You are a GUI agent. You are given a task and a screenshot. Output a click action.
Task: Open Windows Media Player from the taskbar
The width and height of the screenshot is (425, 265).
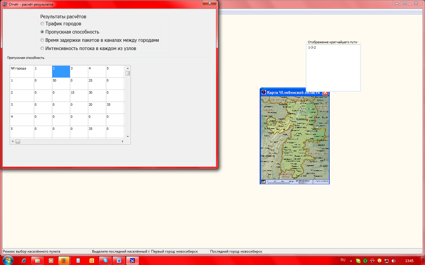pyautogui.click(x=51, y=261)
